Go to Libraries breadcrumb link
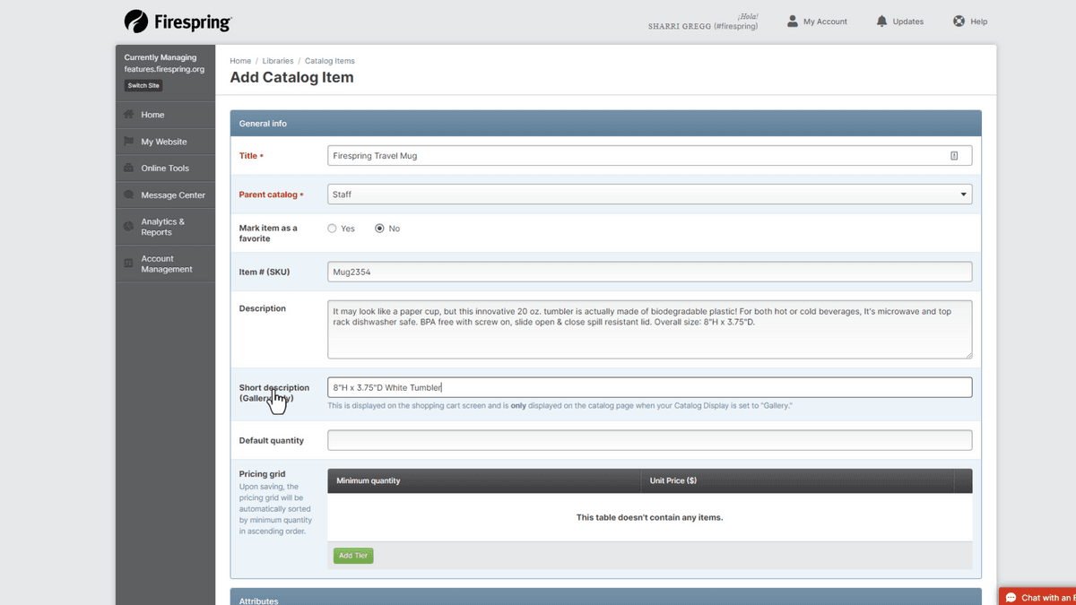The width and height of the screenshot is (1076, 605). point(277,61)
